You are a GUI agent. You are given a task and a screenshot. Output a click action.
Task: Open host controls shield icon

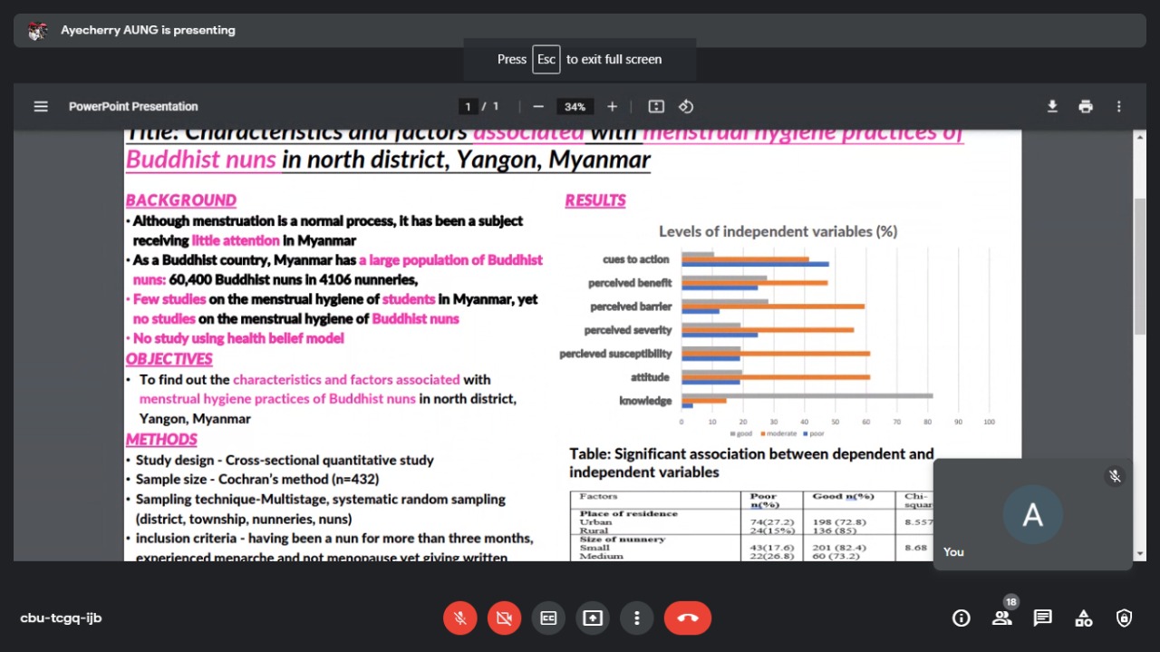coord(1124,618)
